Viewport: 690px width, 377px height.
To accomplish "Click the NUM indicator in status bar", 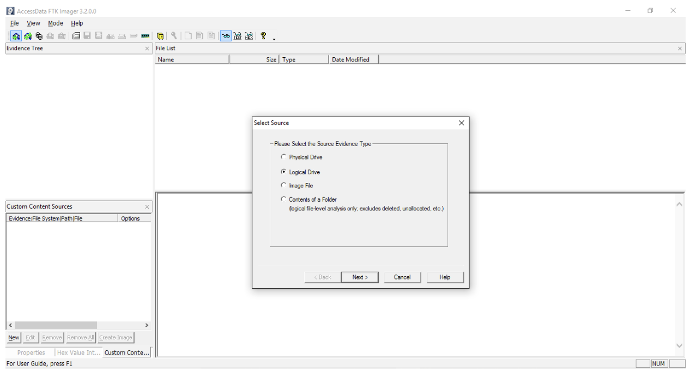I will click(x=659, y=364).
